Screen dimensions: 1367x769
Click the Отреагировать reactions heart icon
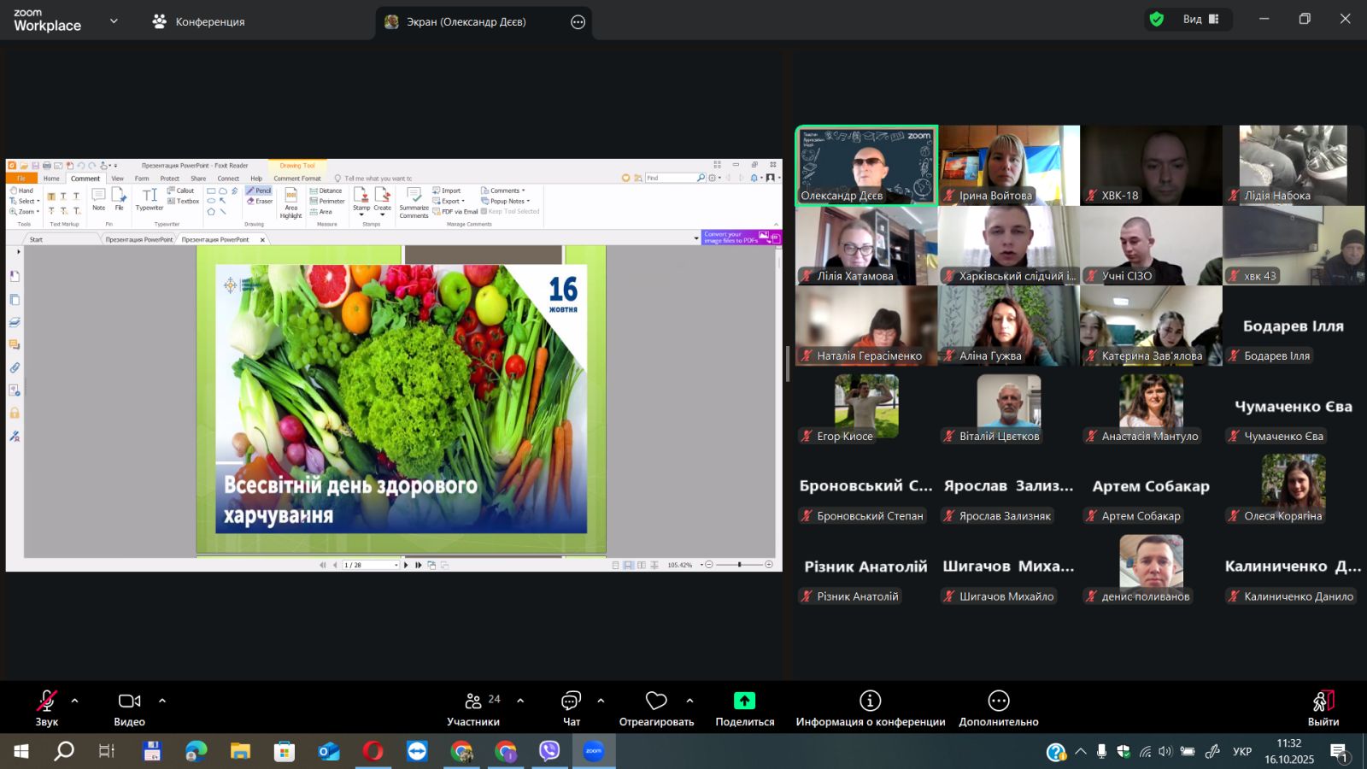(656, 701)
